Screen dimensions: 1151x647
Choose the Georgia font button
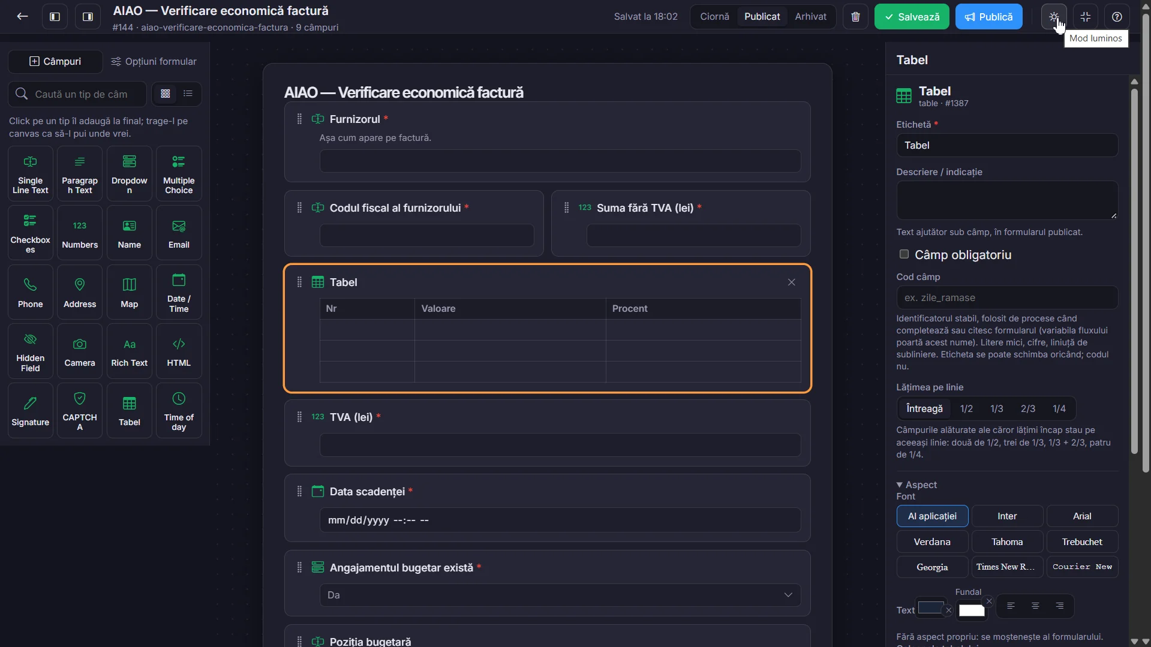pos(932,567)
